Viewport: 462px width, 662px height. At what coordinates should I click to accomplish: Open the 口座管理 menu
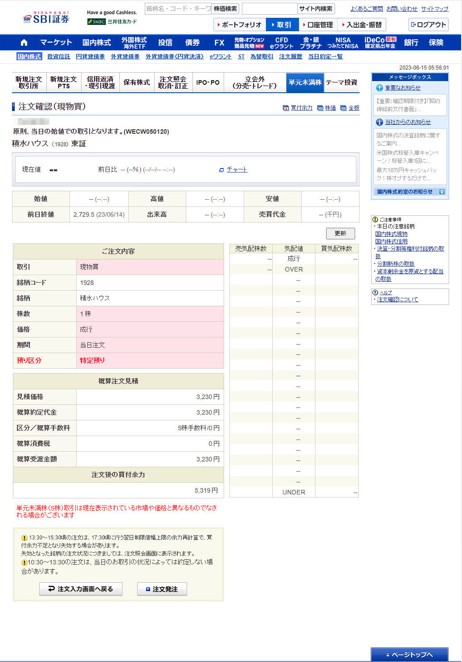[318, 25]
